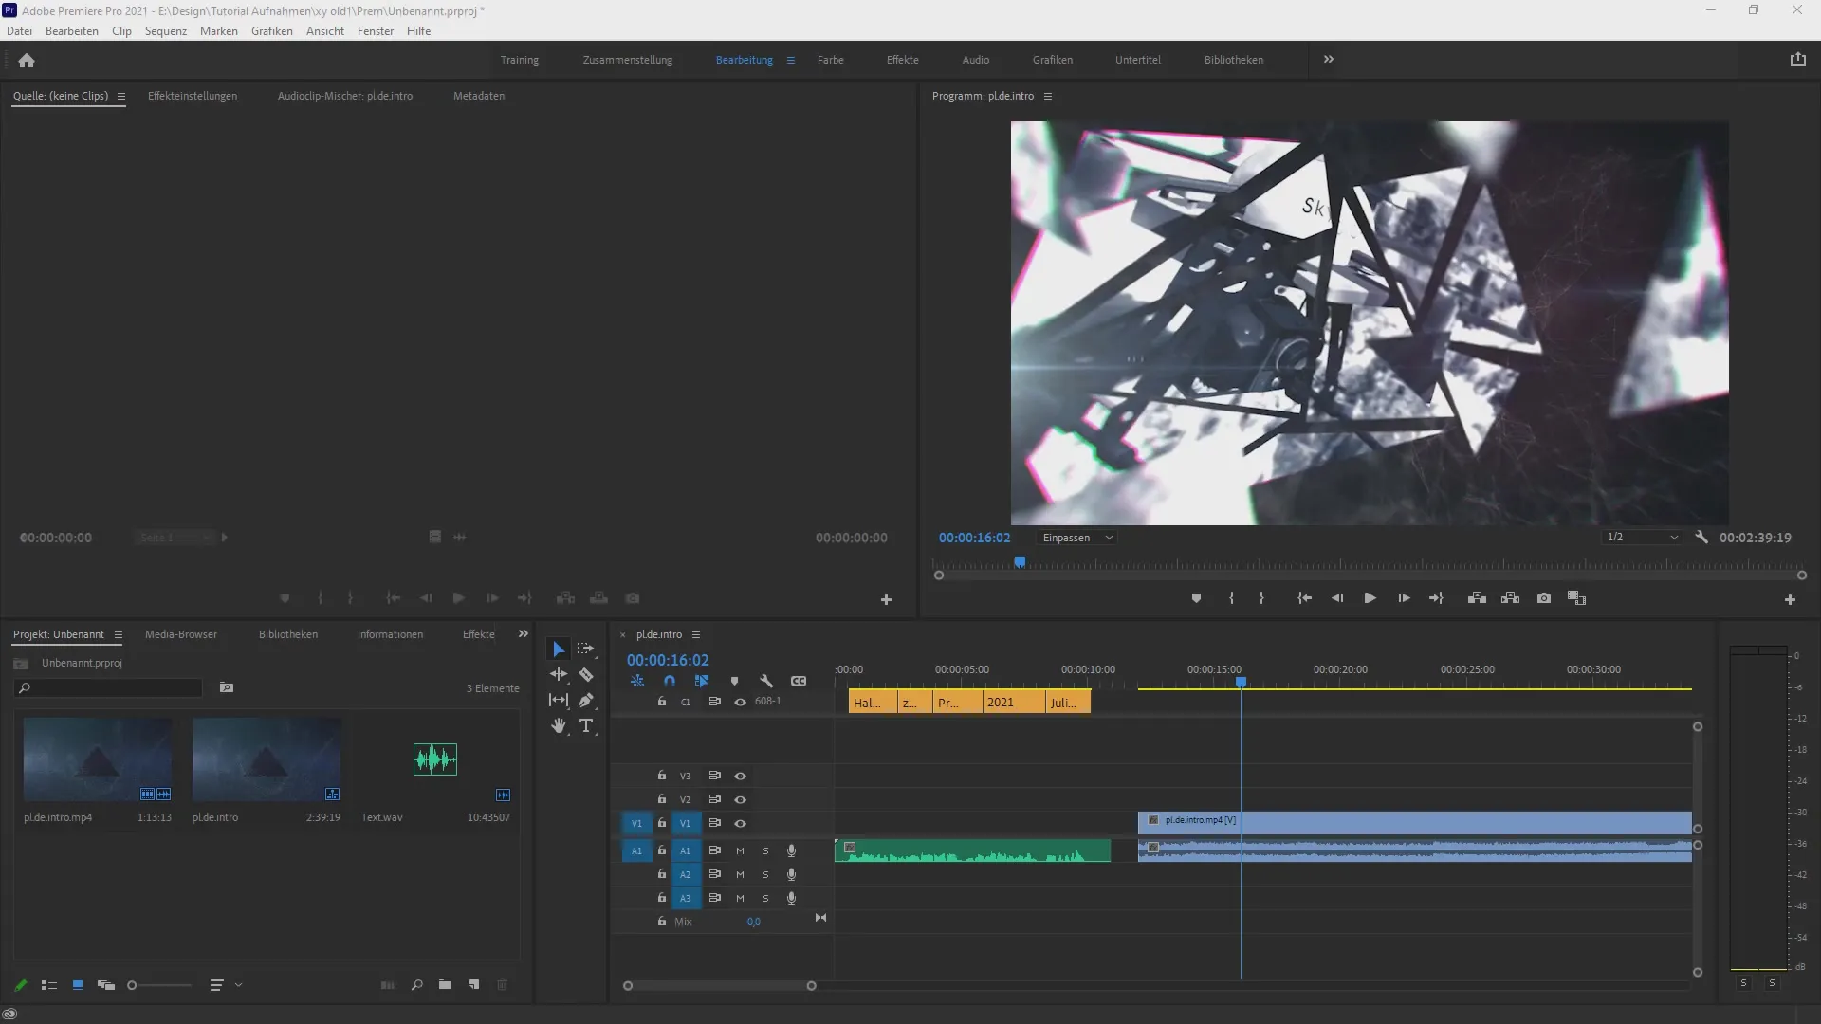
Task: Toggle nest sequence insert mode
Action: coord(637,681)
